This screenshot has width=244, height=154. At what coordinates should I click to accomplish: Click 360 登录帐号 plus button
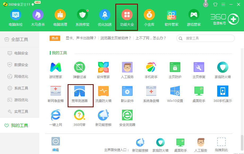point(233,19)
